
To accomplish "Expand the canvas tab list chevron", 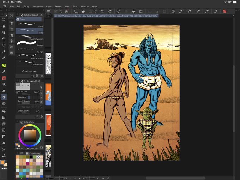I will click(x=51, y=16).
